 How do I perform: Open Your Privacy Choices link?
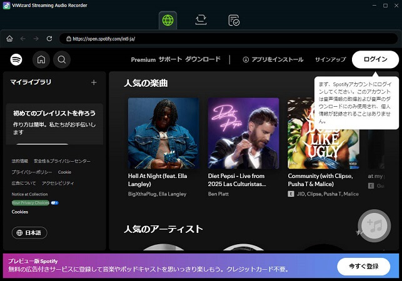click(x=31, y=202)
